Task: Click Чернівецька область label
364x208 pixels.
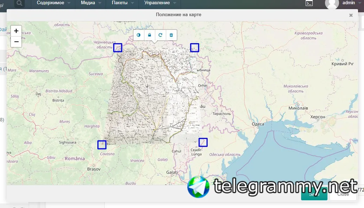Action: tap(104, 45)
